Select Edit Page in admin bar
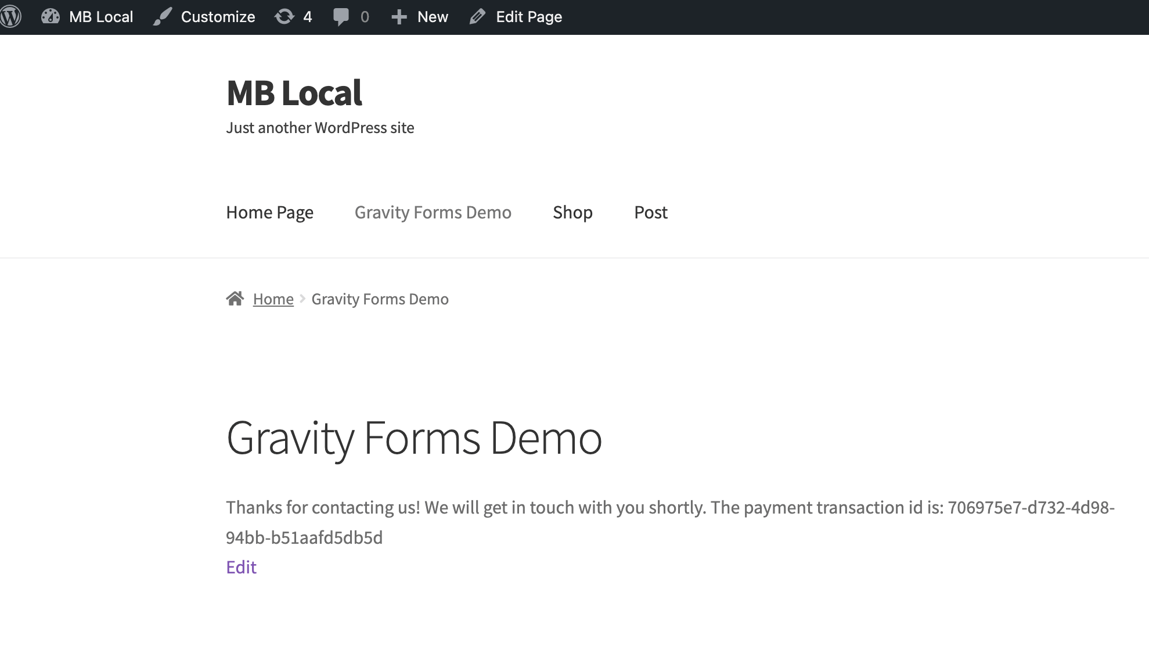 (529, 17)
